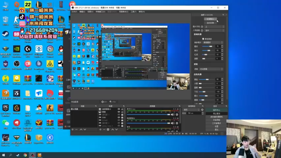Open the 视图(V) menu in OBS
This screenshot has width=281, height=158.
click(90, 12)
